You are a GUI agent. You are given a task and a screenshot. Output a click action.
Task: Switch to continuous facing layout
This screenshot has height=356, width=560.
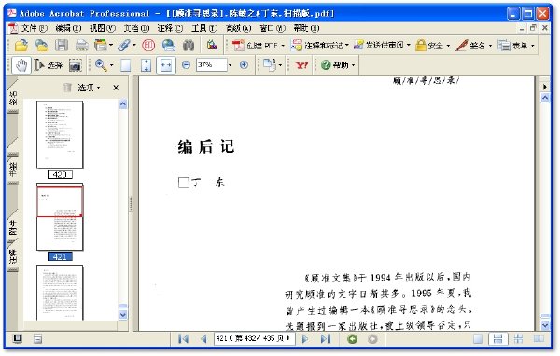(x=518, y=339)
